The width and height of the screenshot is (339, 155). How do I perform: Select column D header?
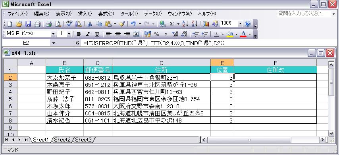[x=161, y=63]
